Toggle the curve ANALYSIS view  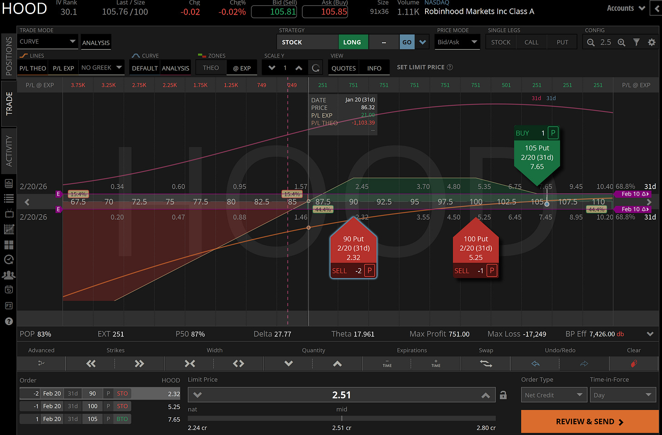(176, 68)
